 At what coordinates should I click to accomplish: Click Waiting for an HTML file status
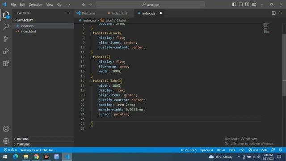(x=38, y=150)
